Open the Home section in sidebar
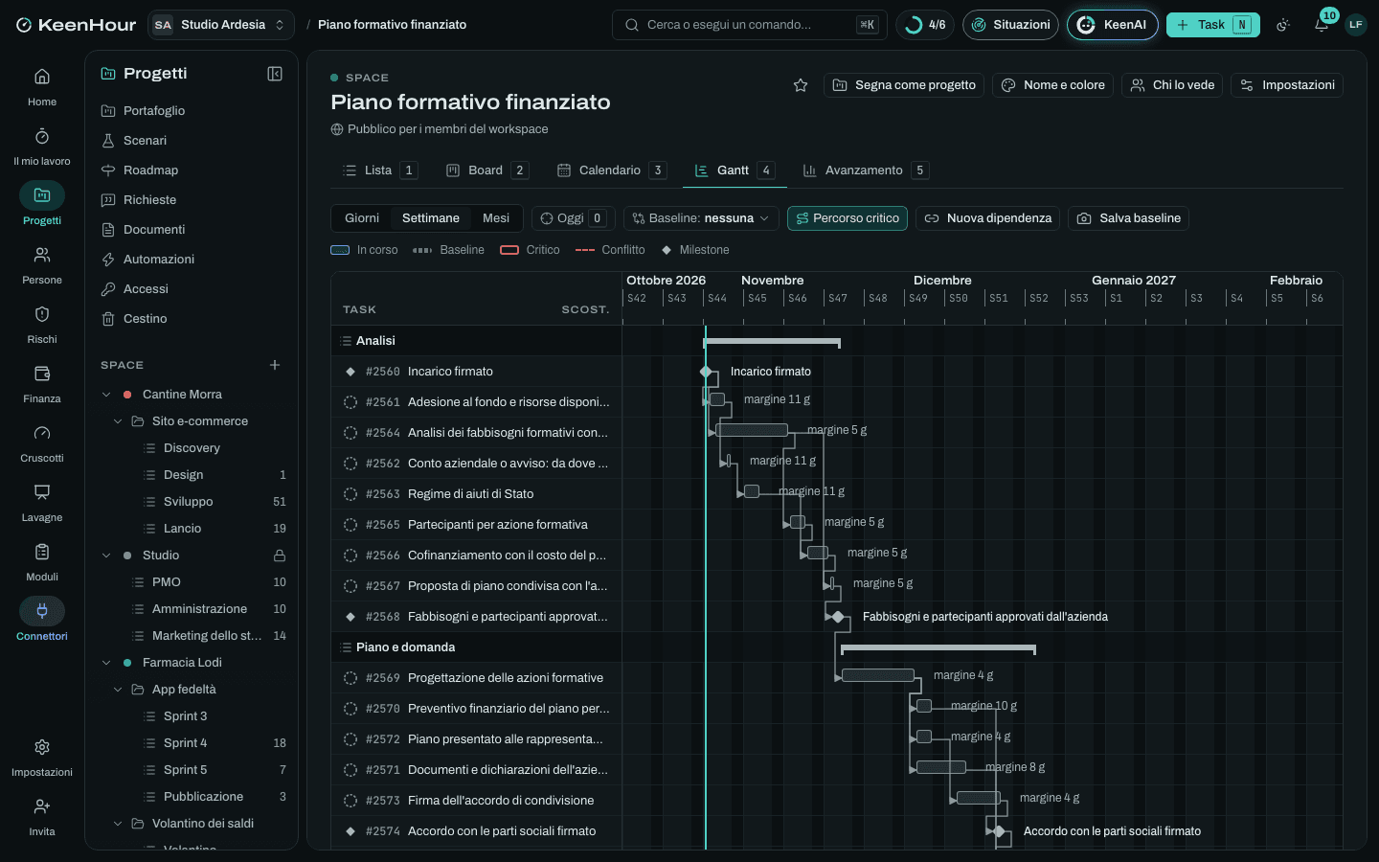The width and height of the screenshot is (1379, 862). click(42, 86)
